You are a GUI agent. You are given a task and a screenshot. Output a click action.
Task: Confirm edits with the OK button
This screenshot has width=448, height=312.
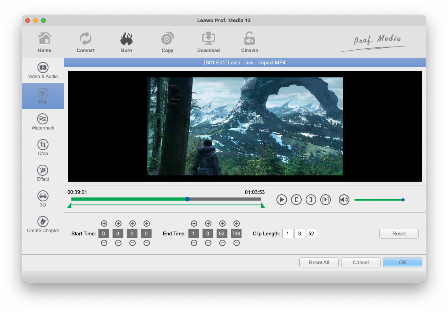click(402, 263)
